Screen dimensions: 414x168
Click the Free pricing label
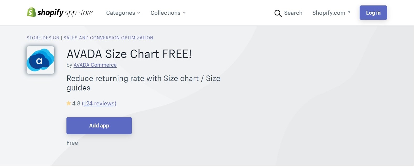coord(72,143)
